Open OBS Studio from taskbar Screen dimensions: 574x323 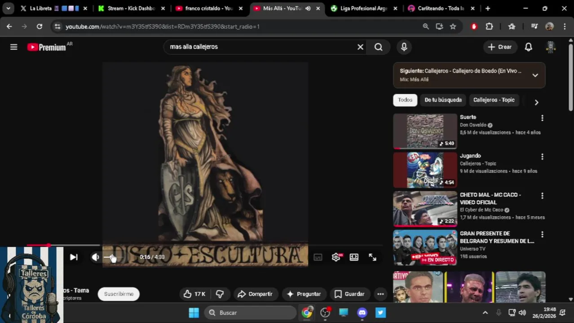coord(325,313)
